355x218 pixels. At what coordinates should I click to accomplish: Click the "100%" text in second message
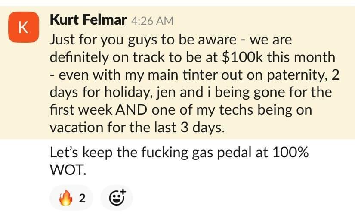[290, 152]
